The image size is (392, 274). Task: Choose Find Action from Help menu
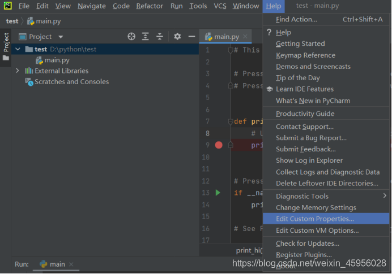(x=326, y=19)
